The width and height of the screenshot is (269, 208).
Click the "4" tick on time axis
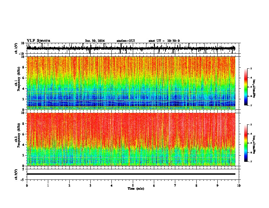112,186
